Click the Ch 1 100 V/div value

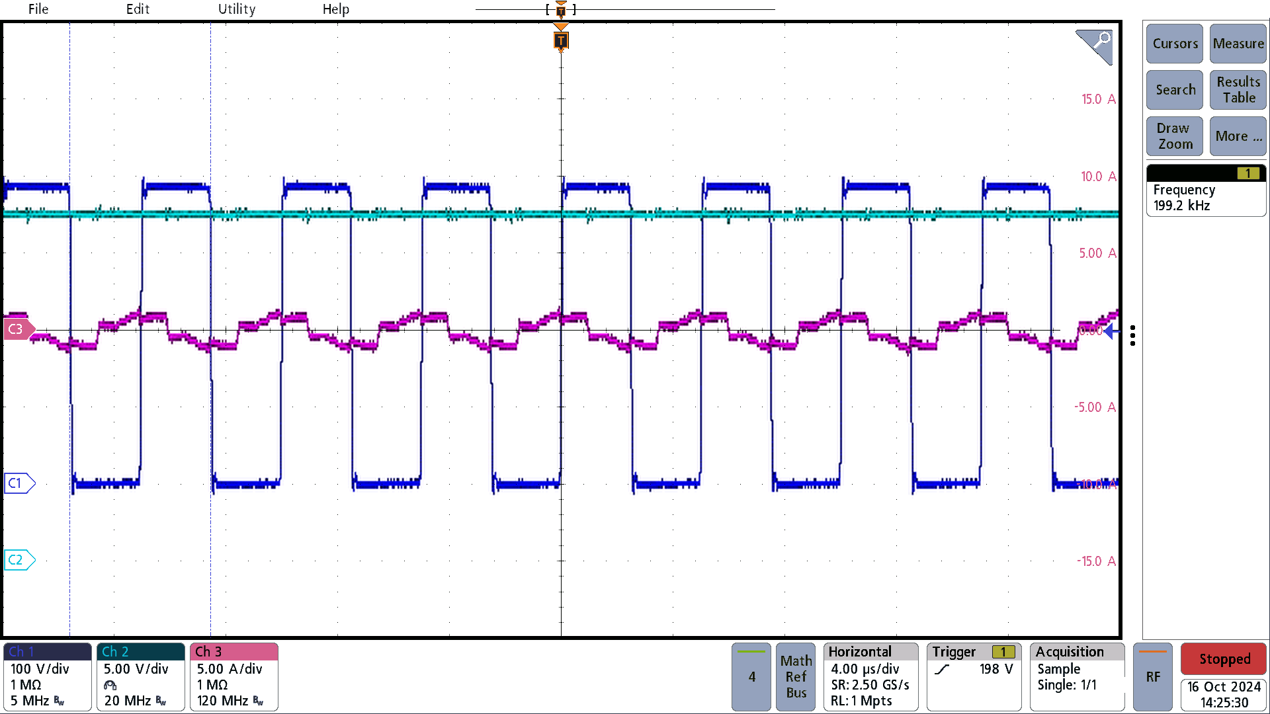click(x=40, y=669)
